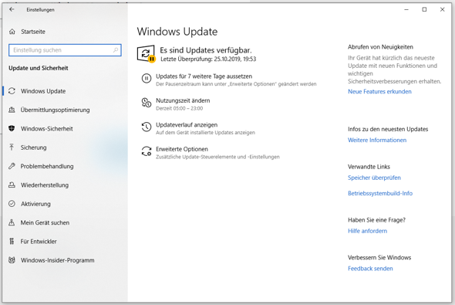Open the Weitere Informationen link
The width and height of the screenshot is (455, 305).
[377, 140]
